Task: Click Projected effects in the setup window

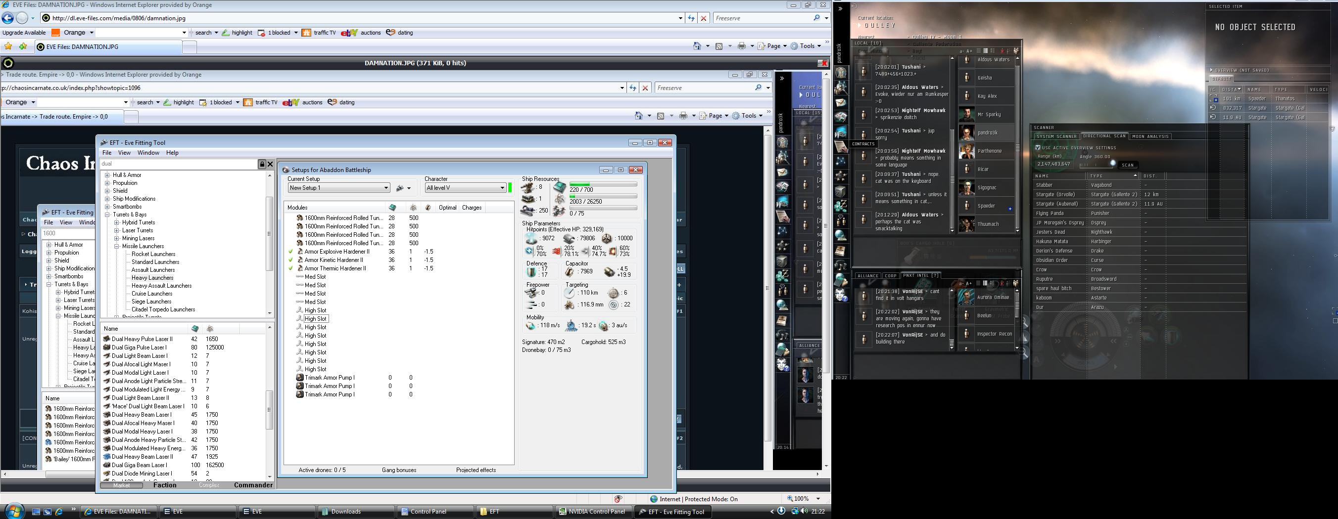Action: 476,470
